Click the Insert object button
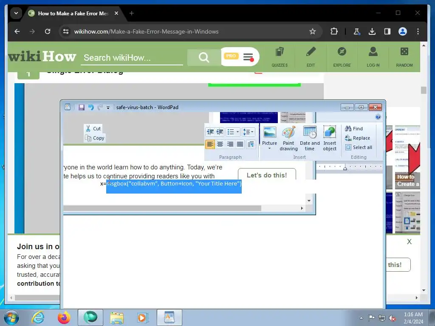This screenshot has height=326, width=435. point(330,138)
